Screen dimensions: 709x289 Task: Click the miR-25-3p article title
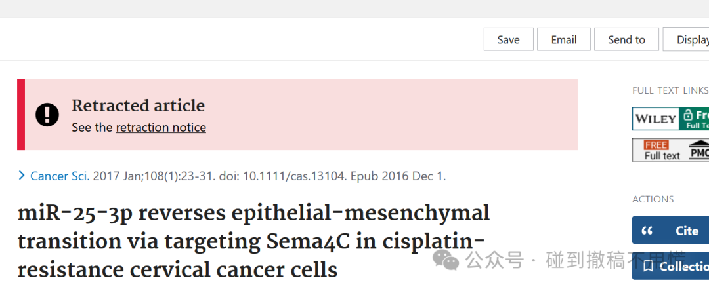coord(253,242)
